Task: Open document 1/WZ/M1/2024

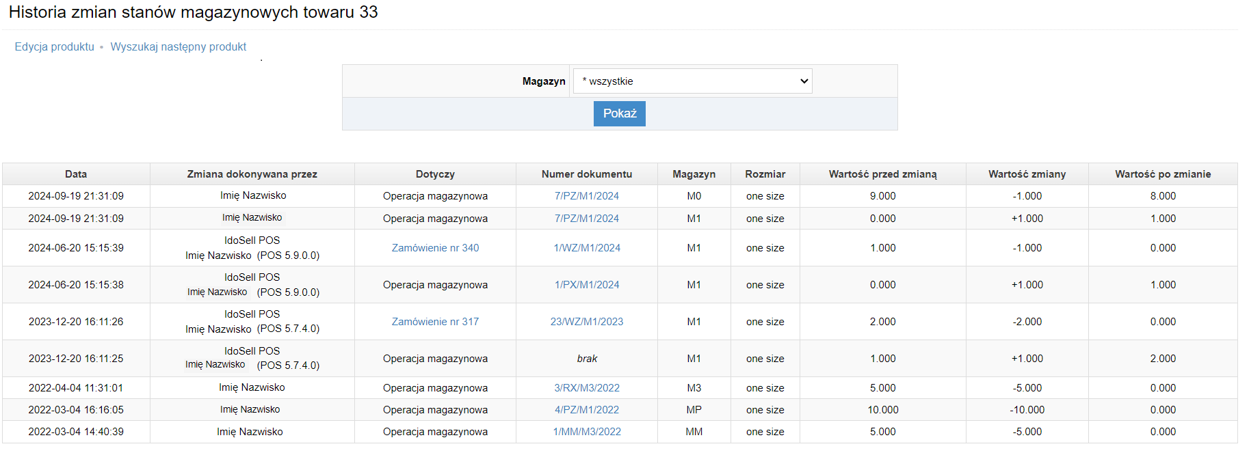Action: pyautogui.click(x=587, y=248)
